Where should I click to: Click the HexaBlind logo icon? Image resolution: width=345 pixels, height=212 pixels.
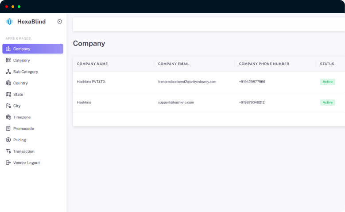(x=9, y=22)
